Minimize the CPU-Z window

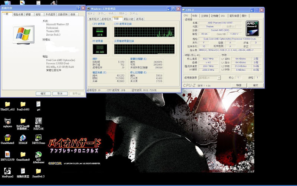tap(252, 10)
